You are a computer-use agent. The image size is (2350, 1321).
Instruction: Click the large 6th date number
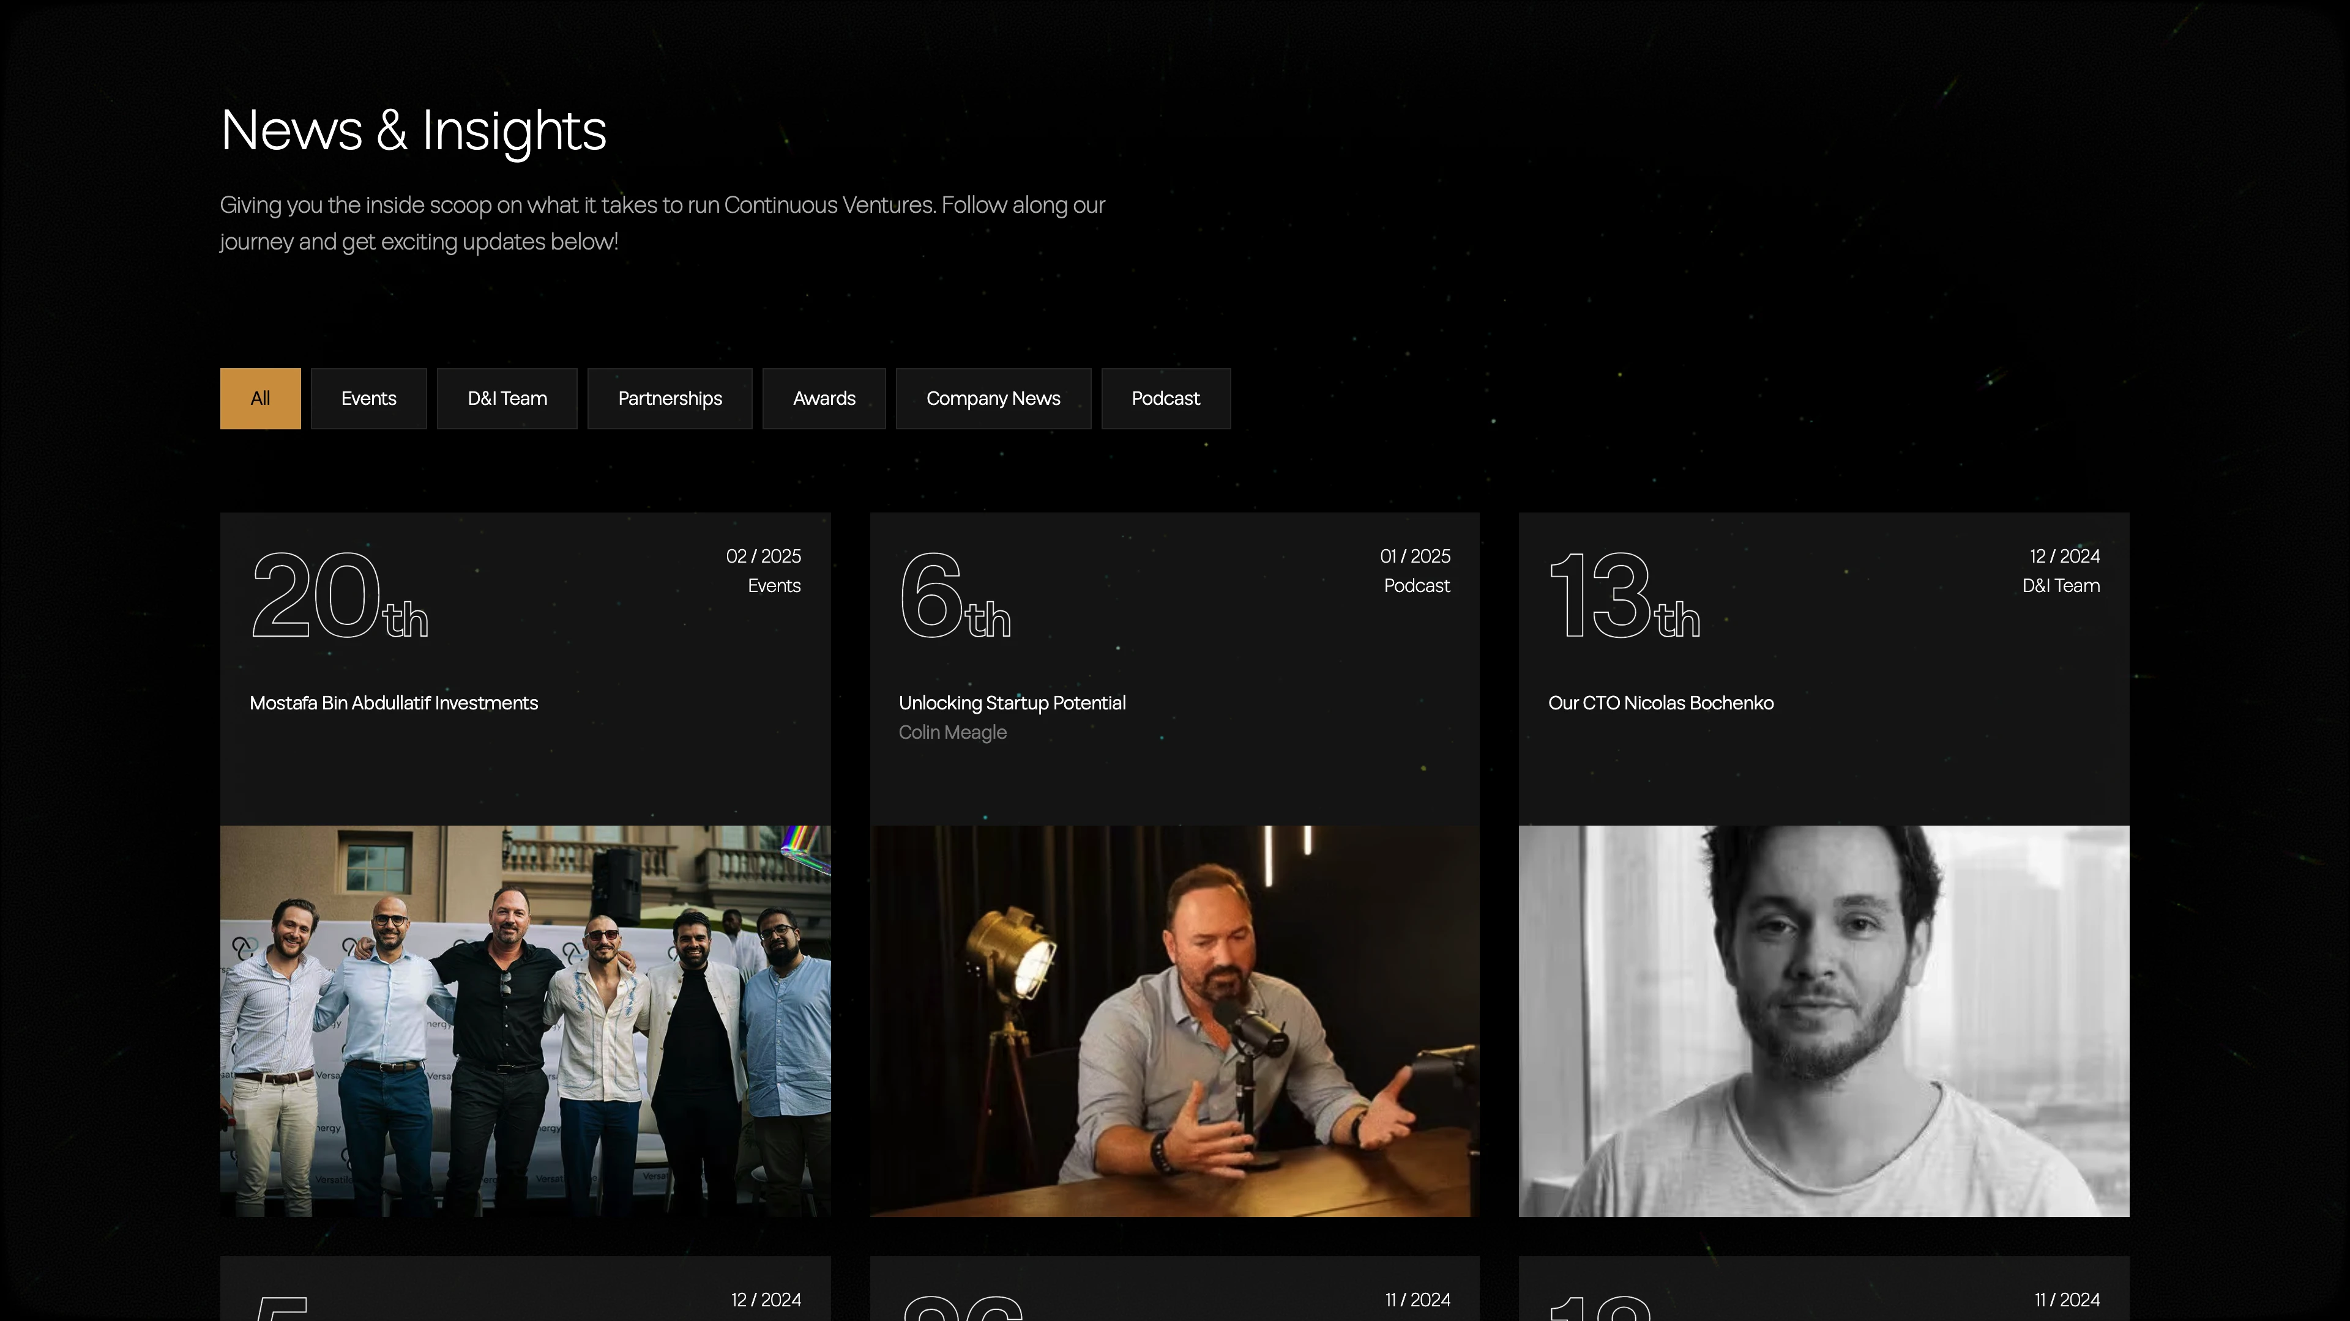coord(955,595)
